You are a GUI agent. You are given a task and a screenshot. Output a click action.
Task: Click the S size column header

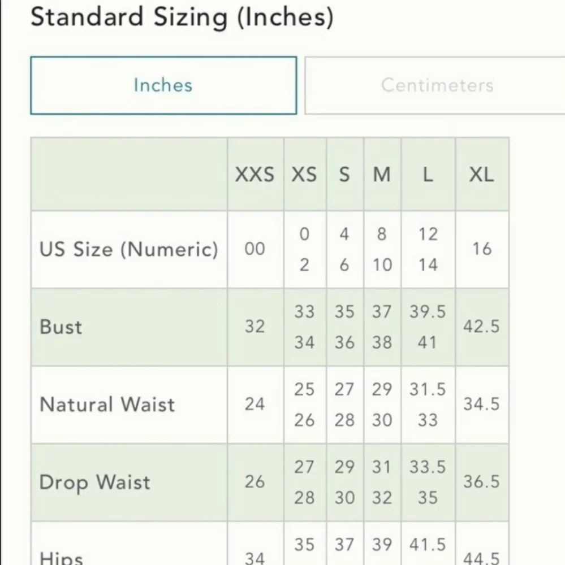pos(344,175)
